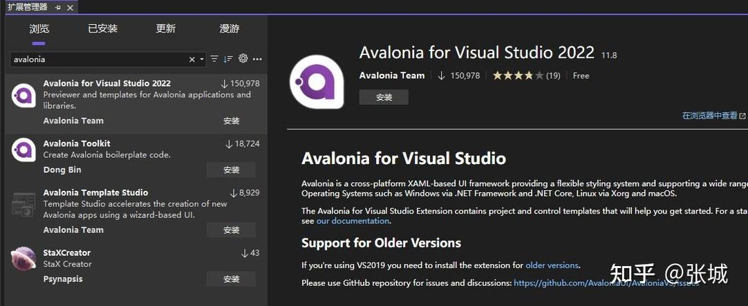Open the 'our documentation' link

353,221
